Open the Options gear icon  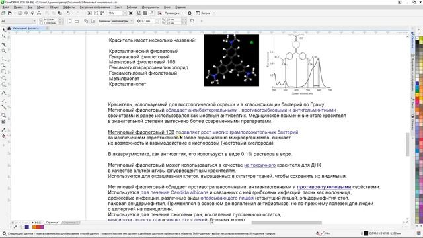pos(190,13)
